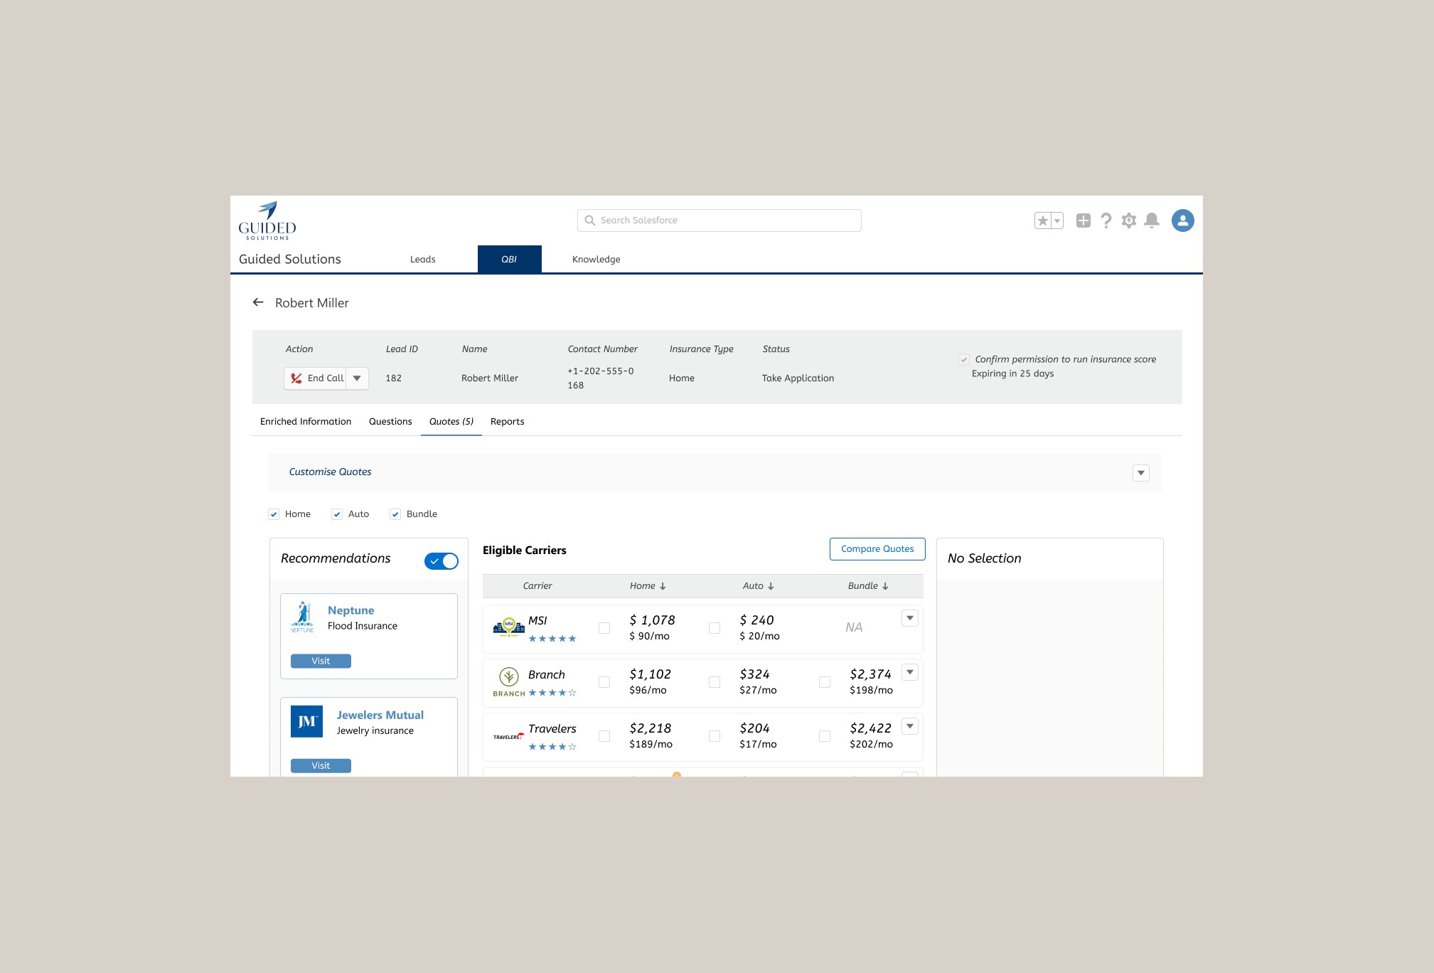Switch to the Knowledge tab
The width and height of the screenshot is (1434, 973).
pos(596,260)
